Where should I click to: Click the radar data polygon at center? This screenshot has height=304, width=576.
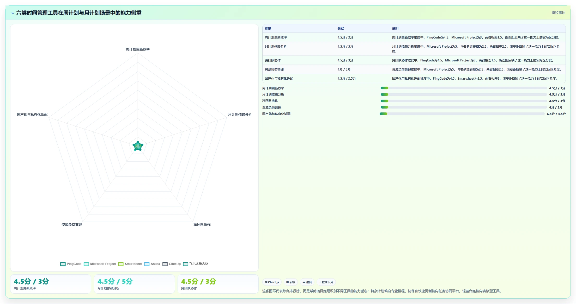click(138, 146)
